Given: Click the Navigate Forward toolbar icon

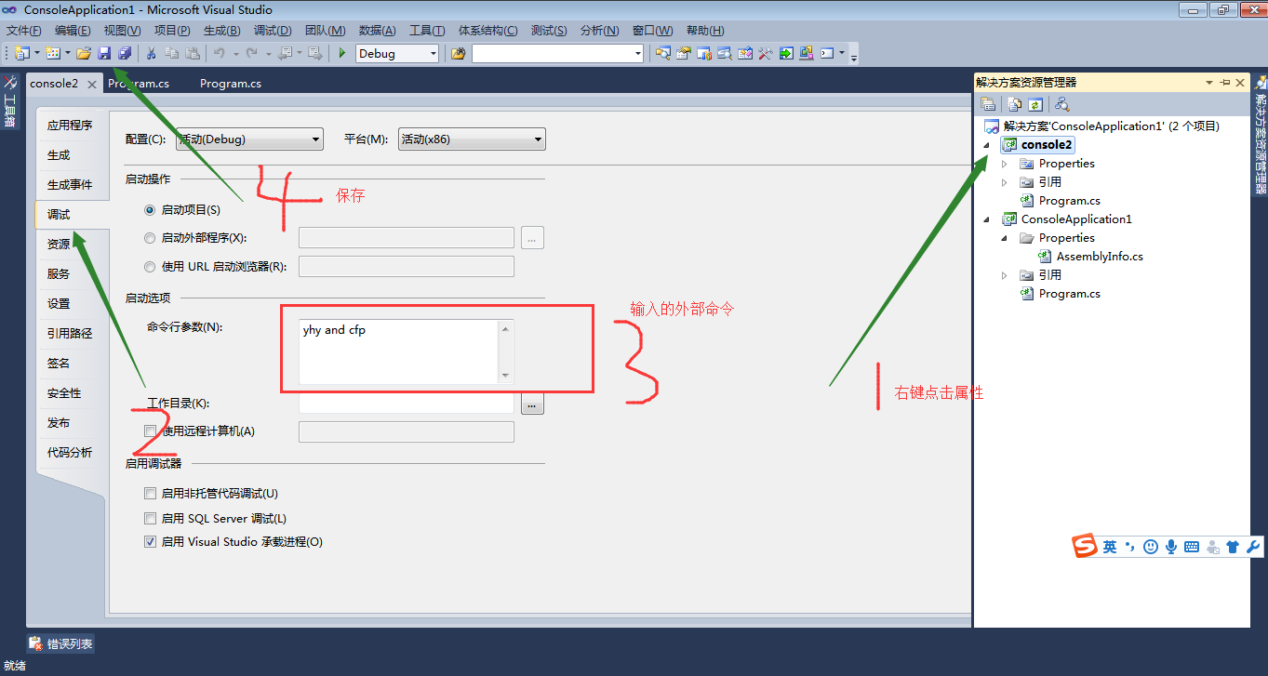Looking at the screenshot, I should click(x=315, y=54).
